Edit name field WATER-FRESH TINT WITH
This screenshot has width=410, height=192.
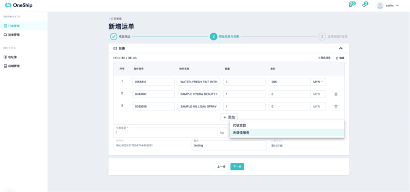[x=199, y=82]
